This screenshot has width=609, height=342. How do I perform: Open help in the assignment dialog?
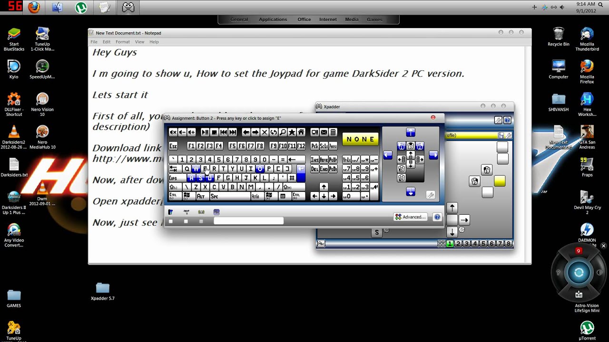point(437,217)
